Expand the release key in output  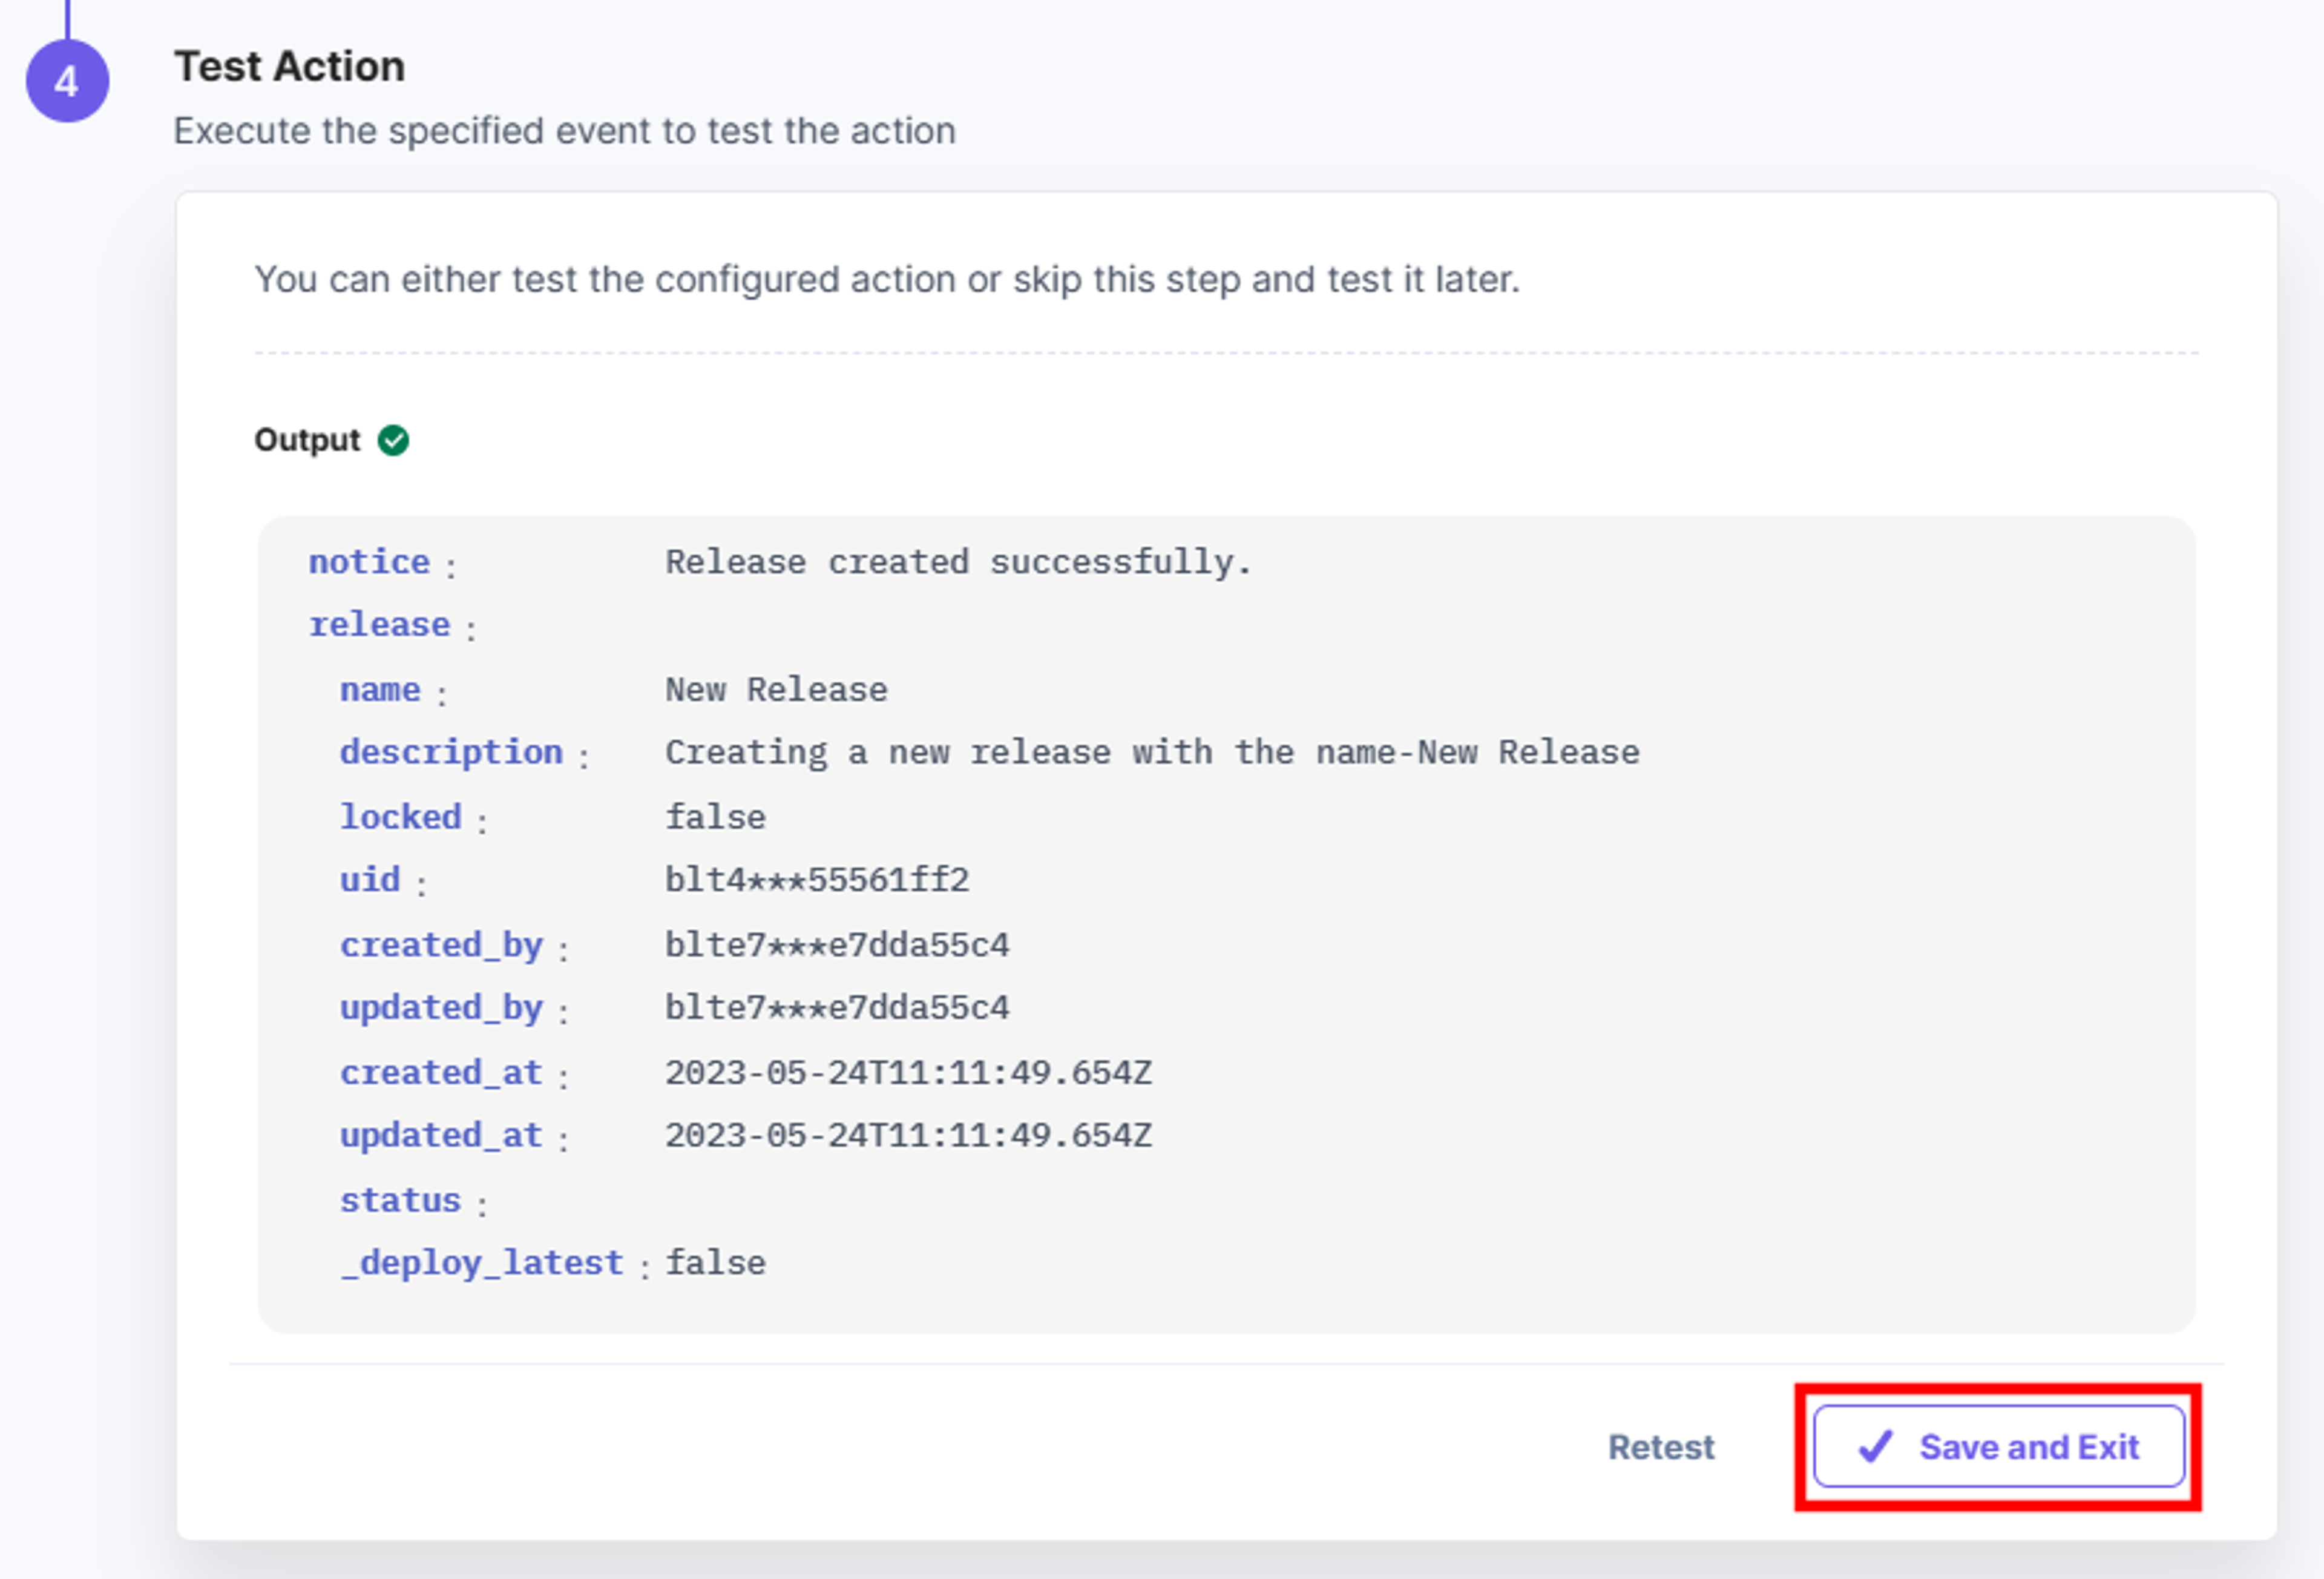379,625
